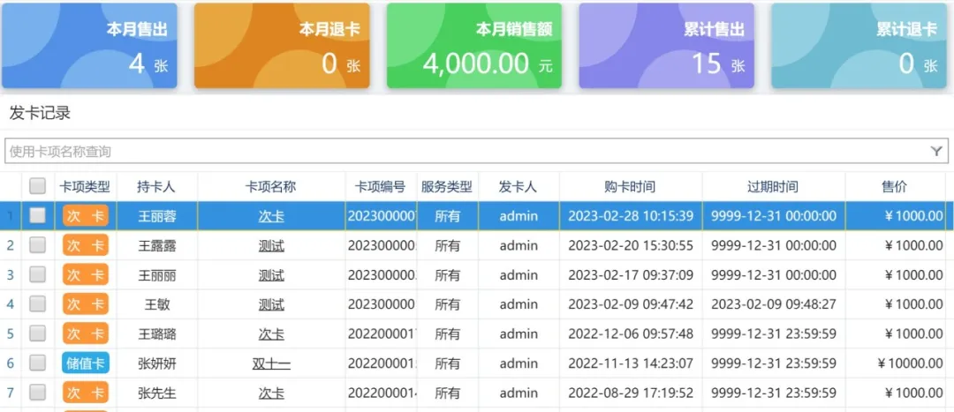Image resolution: width=954 pixels, height=412 pixels.
Task: Click the 本月退卡 summary card
Action: pyautogui.click(x=282, y=46)
